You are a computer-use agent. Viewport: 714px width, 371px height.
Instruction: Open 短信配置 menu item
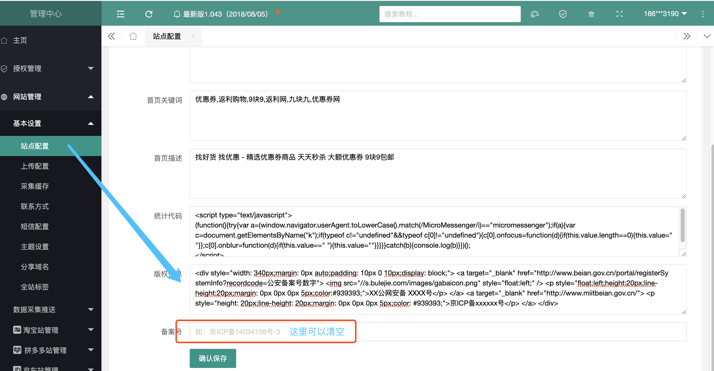(x=51, y=227)
